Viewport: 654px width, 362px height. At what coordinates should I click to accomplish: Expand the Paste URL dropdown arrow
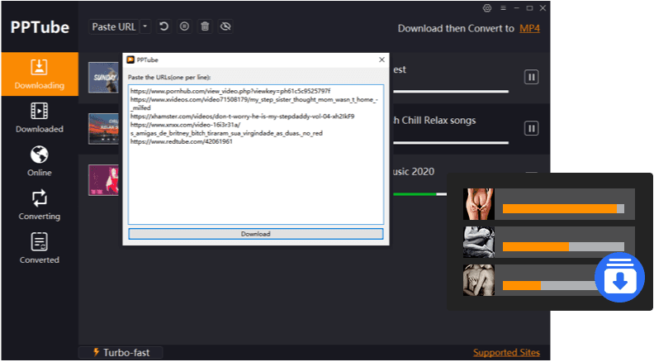point(145,27)
